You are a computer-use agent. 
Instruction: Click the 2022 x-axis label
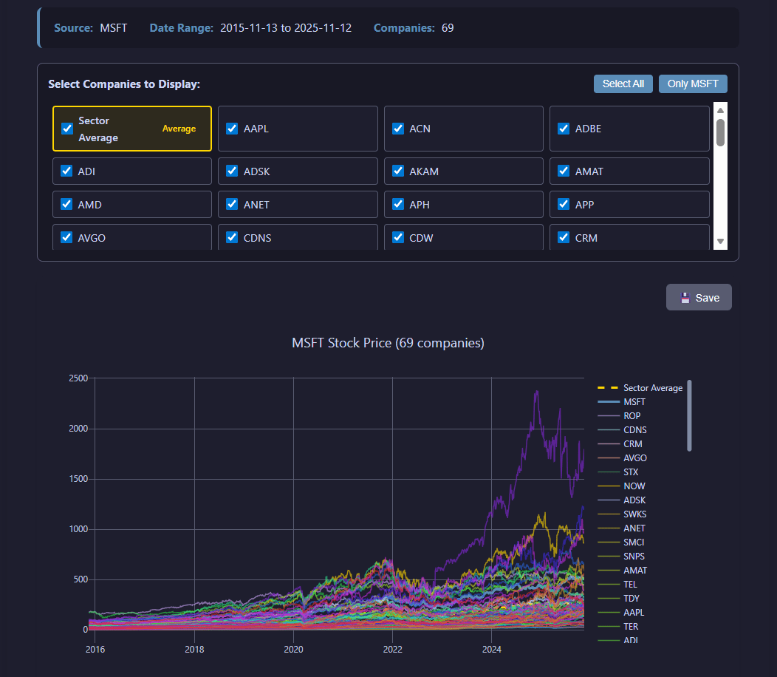(392, 649)
